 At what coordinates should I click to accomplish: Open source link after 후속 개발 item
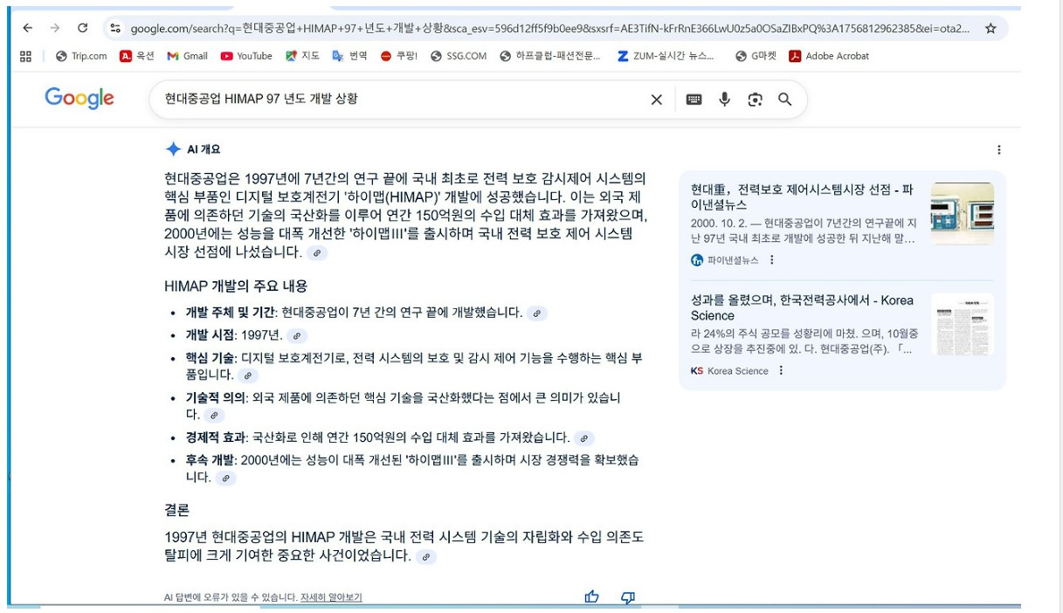pyautogui.click(x=226, y=479)
